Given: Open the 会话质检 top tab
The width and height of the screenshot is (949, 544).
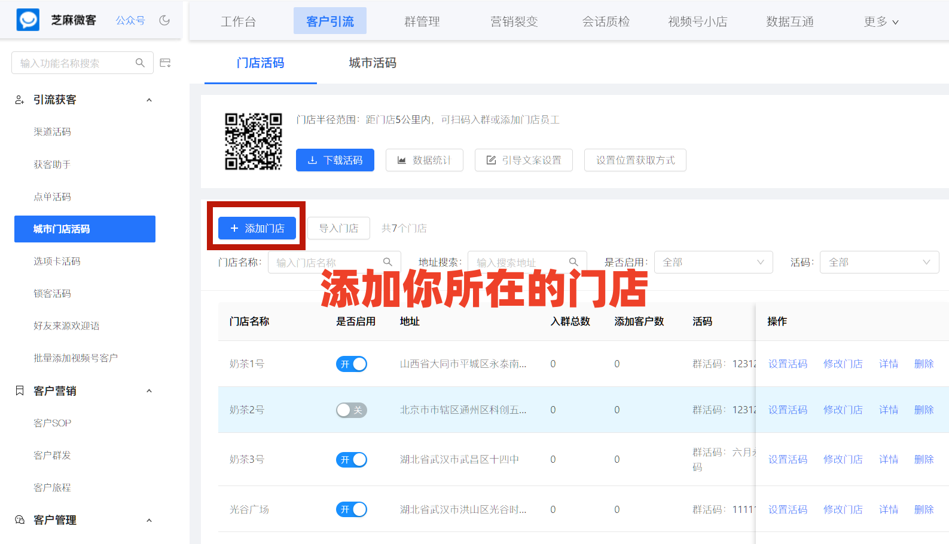Looking at the screenshot, I should pyautogui.click(x=606, y=21).
